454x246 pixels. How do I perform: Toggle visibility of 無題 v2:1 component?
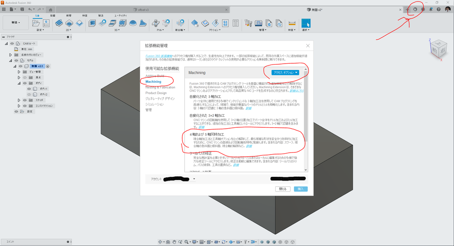20,66
